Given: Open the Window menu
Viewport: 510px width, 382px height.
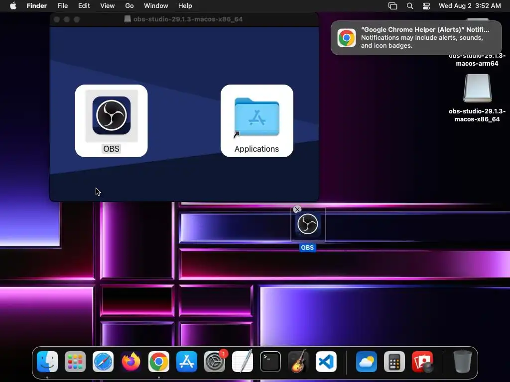Looking at the screenshot, I should [156, 6].
